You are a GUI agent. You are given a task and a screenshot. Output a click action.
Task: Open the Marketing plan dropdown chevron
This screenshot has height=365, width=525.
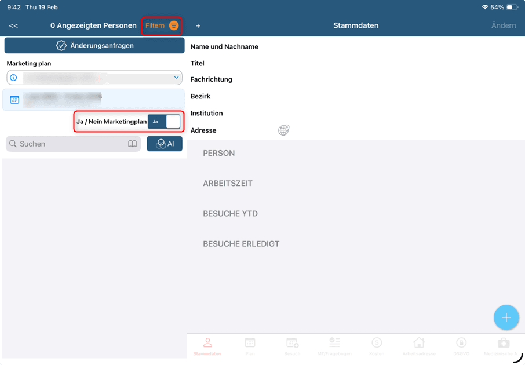177,78
